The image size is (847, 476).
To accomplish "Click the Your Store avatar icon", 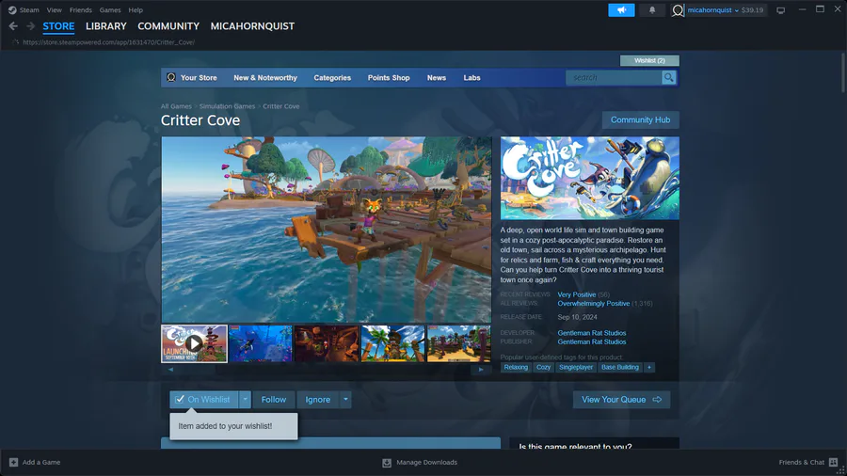I will pyautogui.click(x=170, y=77).
